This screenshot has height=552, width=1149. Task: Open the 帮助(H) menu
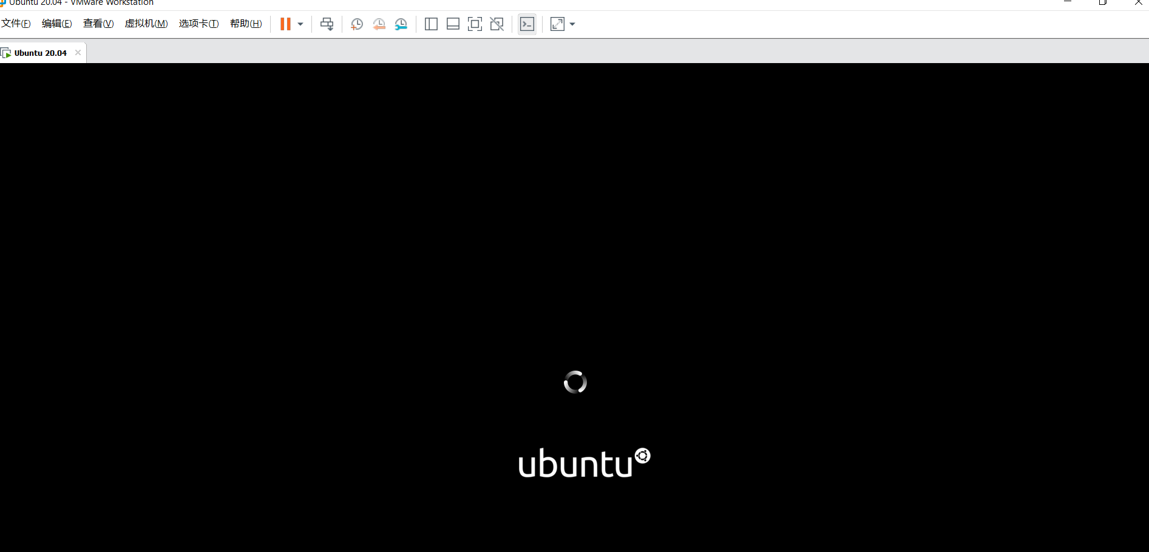246,24
